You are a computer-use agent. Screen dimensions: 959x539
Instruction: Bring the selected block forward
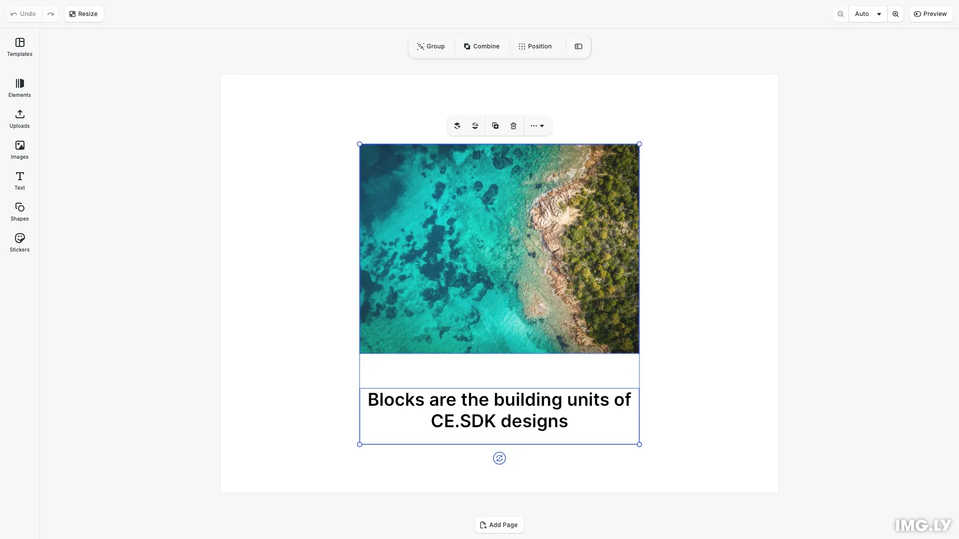point(457,125)
